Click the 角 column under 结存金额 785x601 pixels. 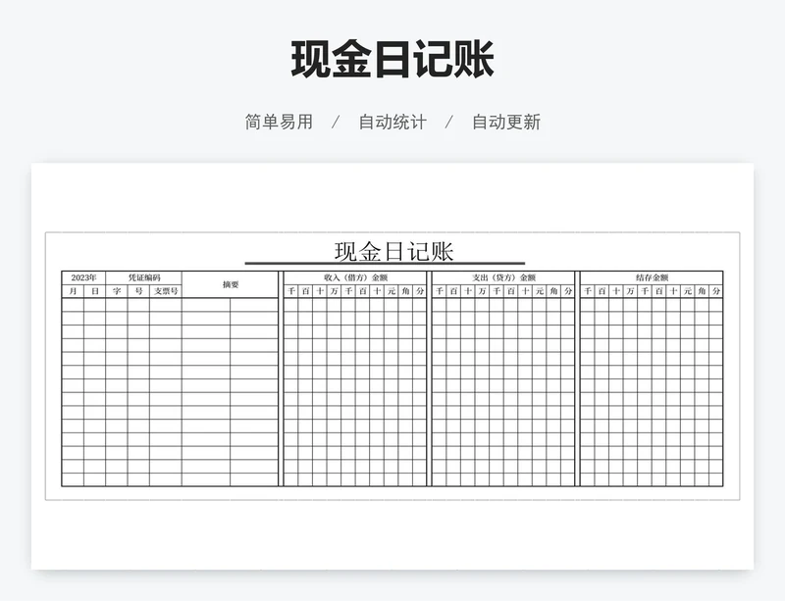point(702,291)
